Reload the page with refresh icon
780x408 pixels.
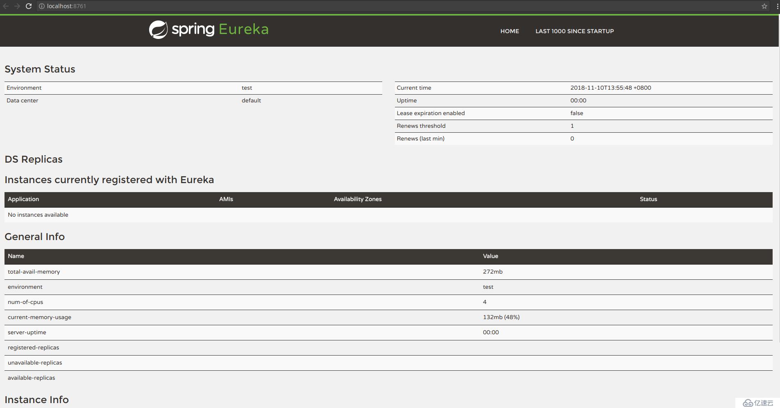(x=29, y=6)
